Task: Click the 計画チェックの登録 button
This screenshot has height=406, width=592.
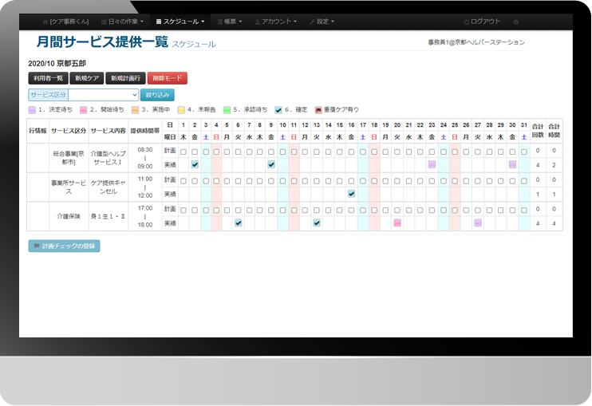Action: tap(64, 246)
